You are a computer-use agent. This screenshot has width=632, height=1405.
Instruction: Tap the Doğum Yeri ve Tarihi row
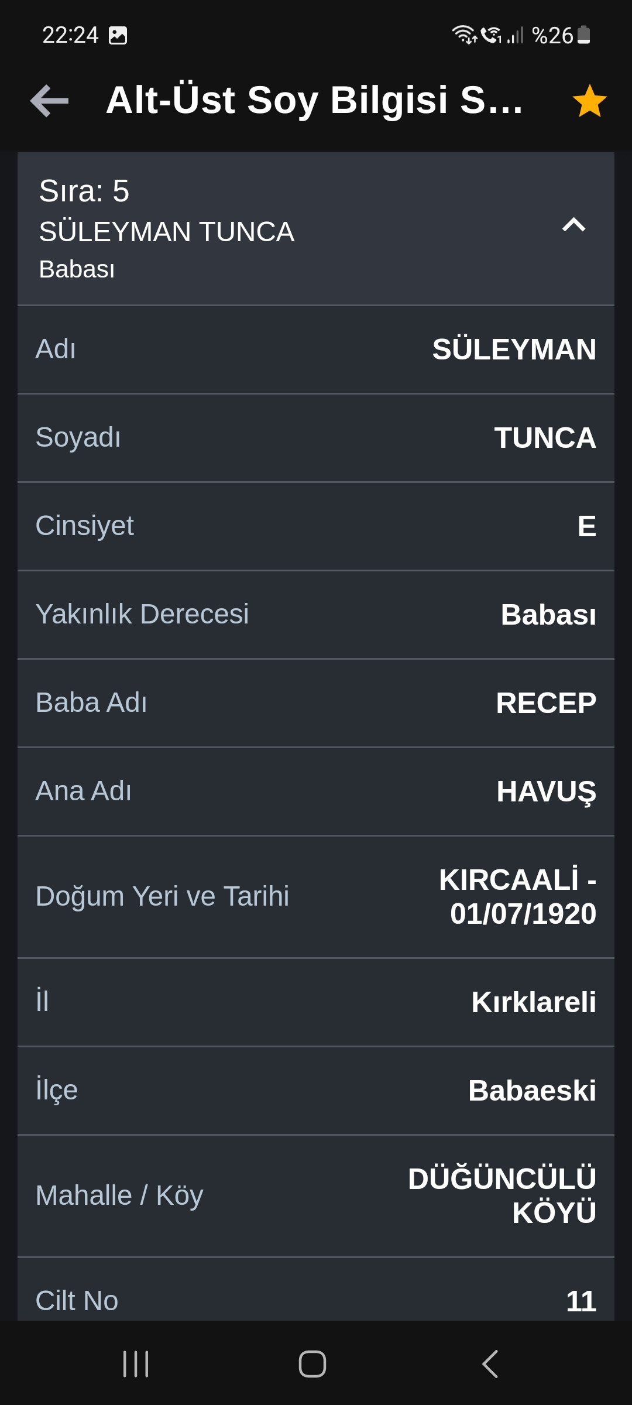click(x=316, y=897)
